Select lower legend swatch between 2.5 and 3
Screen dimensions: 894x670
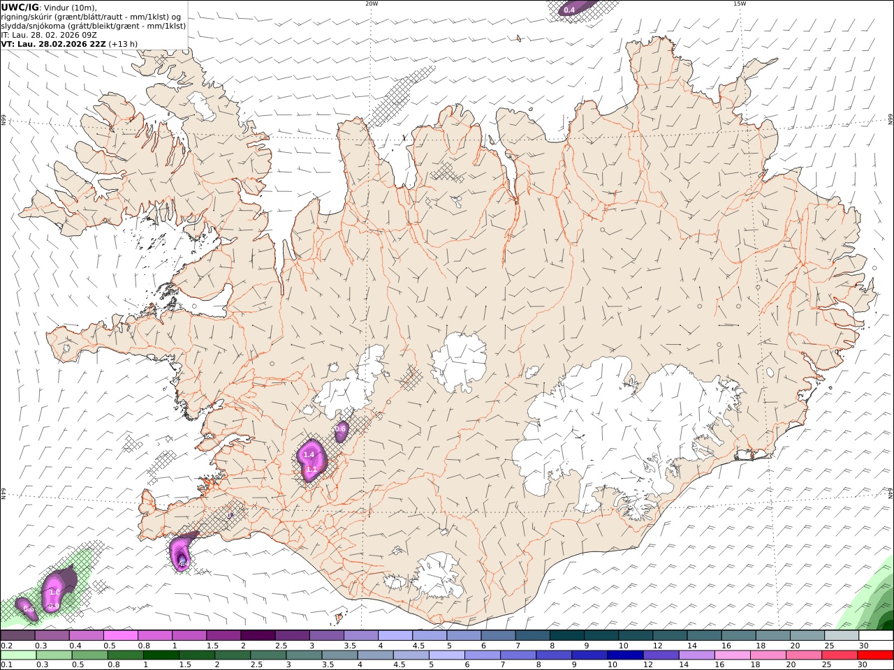[x=268, y=655]
